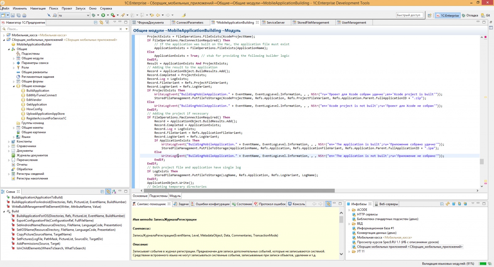Open the Изменить menu

[x=20, y=9]
